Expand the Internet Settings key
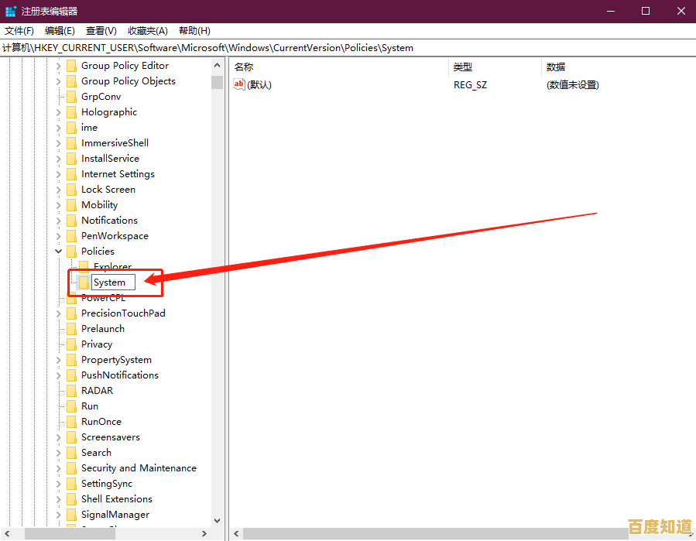The width and height of the screenshot is (696, 541). click(x=60, y=173)
